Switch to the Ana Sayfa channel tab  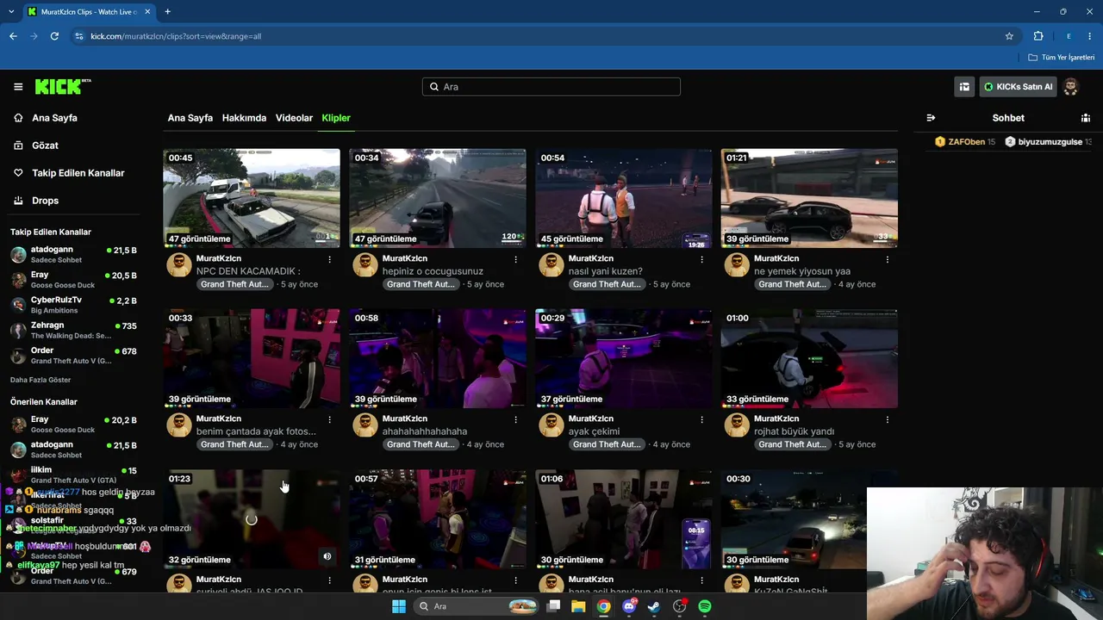click(x=190, y=118)
